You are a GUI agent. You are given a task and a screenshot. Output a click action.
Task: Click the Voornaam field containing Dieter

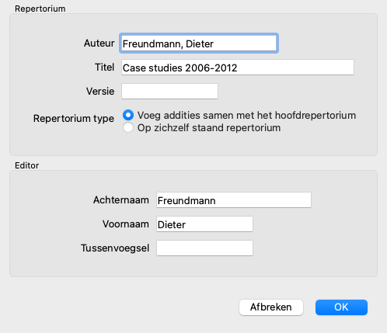pos(204,224)
